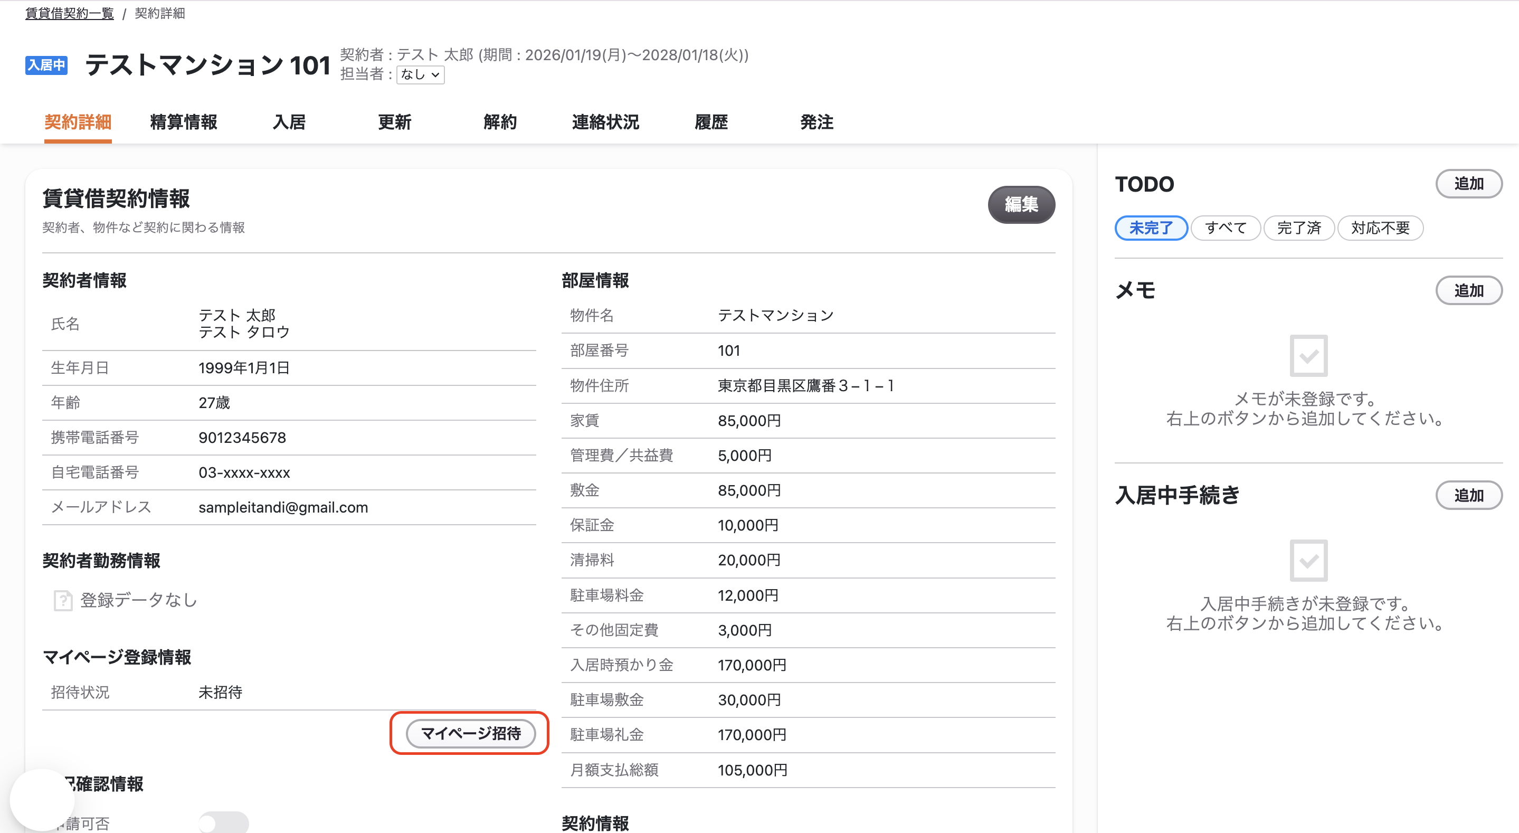This screenshot has width=1519, height=833.
Task: Open the 賃貸借契約一覧 breadcrumb link
Action: pyautogui.click(x=70, y=13)
